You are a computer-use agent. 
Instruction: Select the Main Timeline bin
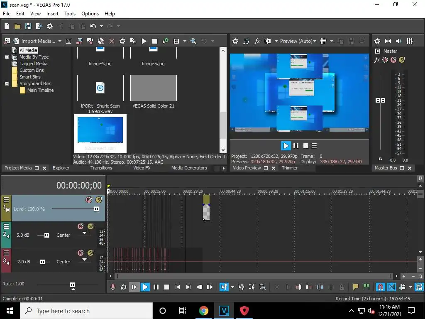tap(40, 90)
